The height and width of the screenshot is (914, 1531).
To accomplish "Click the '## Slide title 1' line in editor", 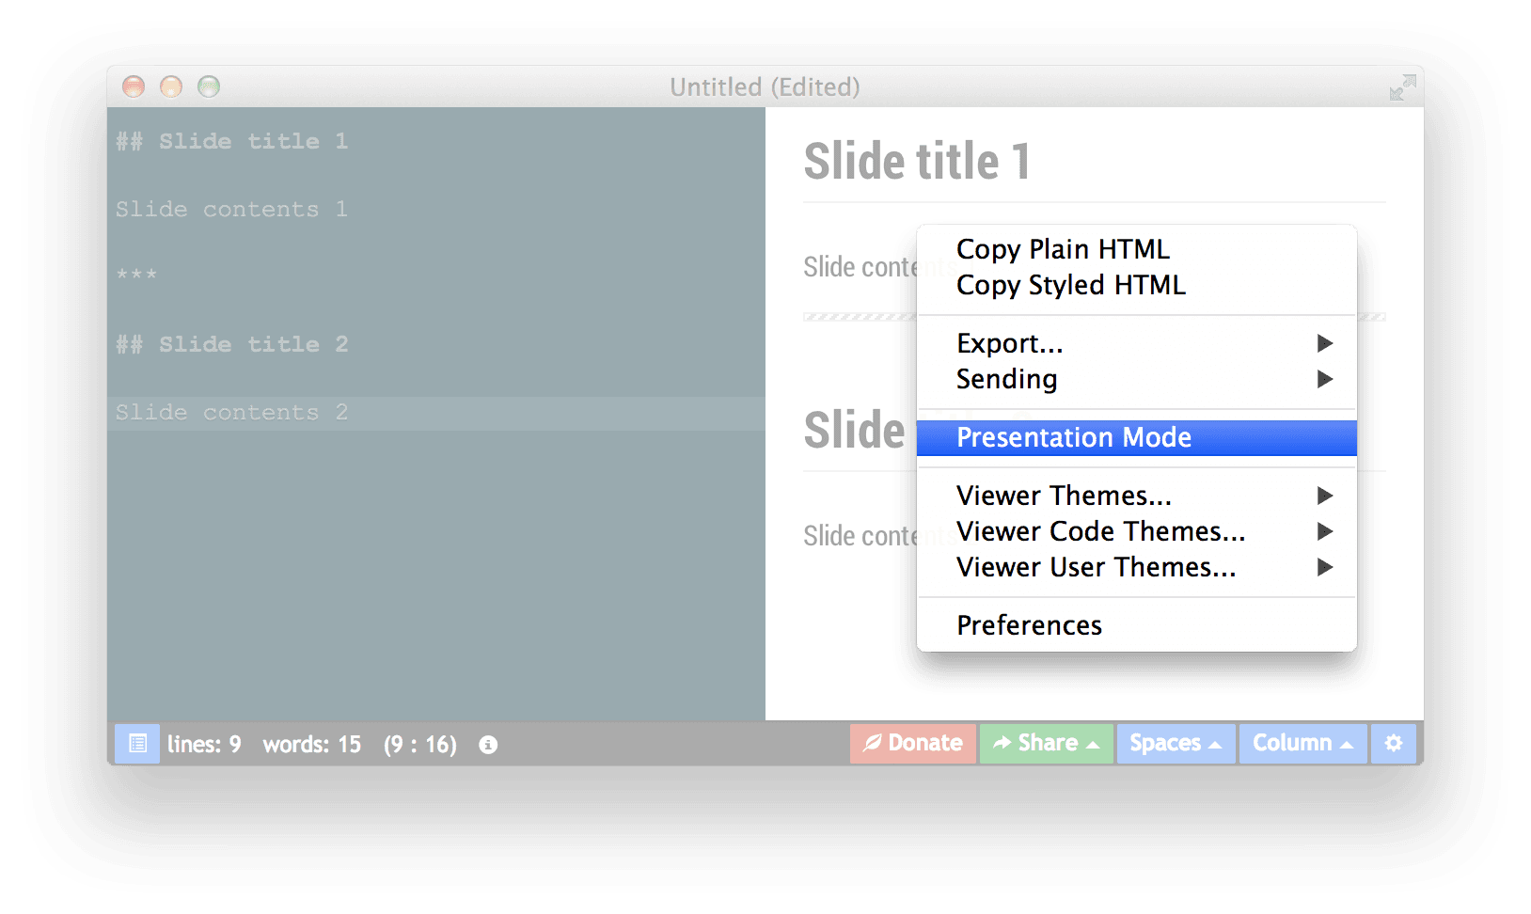I will point(232,142).
